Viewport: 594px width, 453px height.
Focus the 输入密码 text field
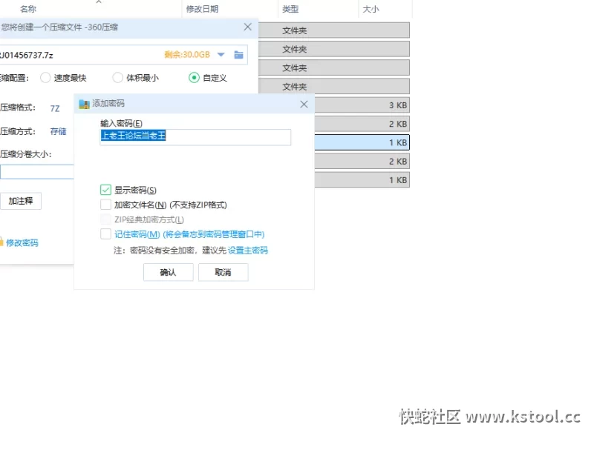pyautogui.click(x=195, y=137)
